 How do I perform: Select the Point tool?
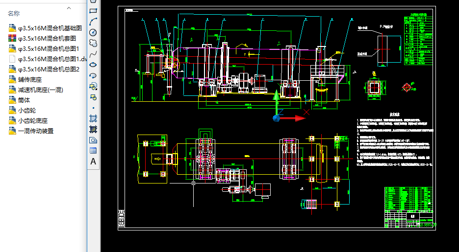(x=93, y=108)
